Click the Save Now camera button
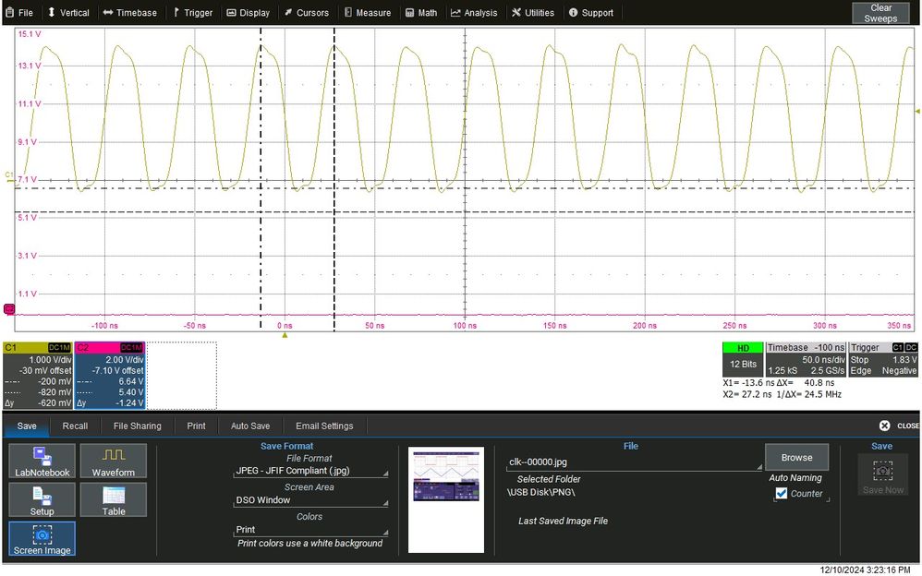 [x=882, y=476]
